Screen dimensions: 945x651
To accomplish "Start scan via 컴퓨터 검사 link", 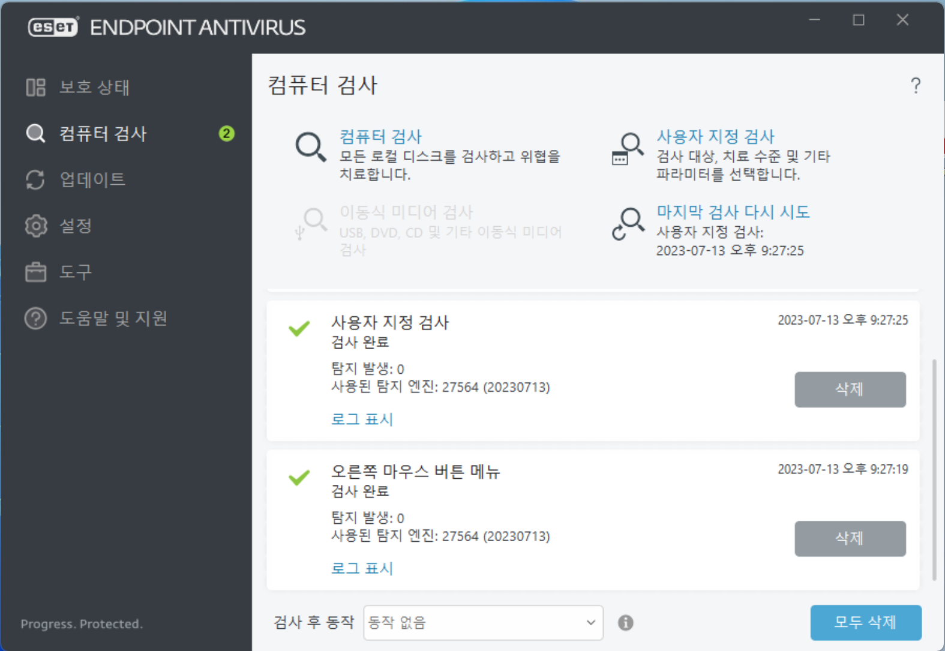I will tap(380, 136).
